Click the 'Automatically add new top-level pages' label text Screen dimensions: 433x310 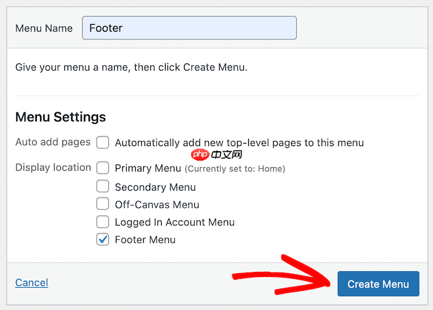tap(239, 143)
